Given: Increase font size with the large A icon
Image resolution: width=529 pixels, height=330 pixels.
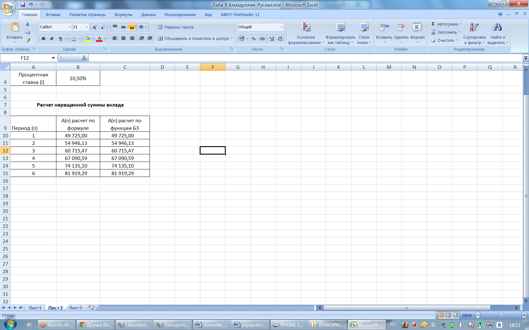Looking at the screenshot, I should (x=94, y=27).
